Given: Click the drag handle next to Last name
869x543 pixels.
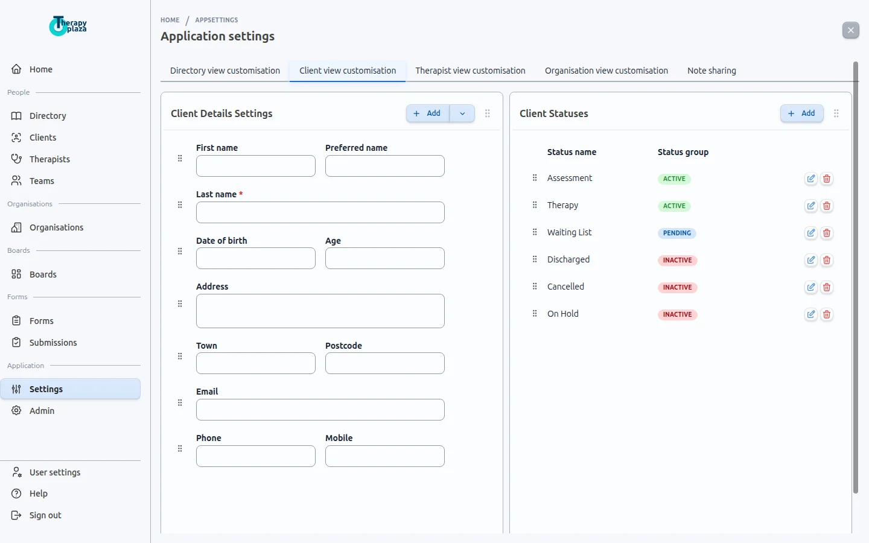Looking at the screenshot, I should tap(180, 205).
